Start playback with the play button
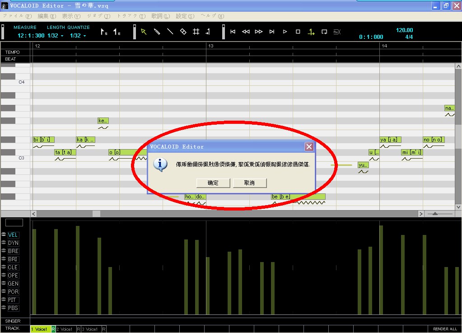 coord(285,32)
